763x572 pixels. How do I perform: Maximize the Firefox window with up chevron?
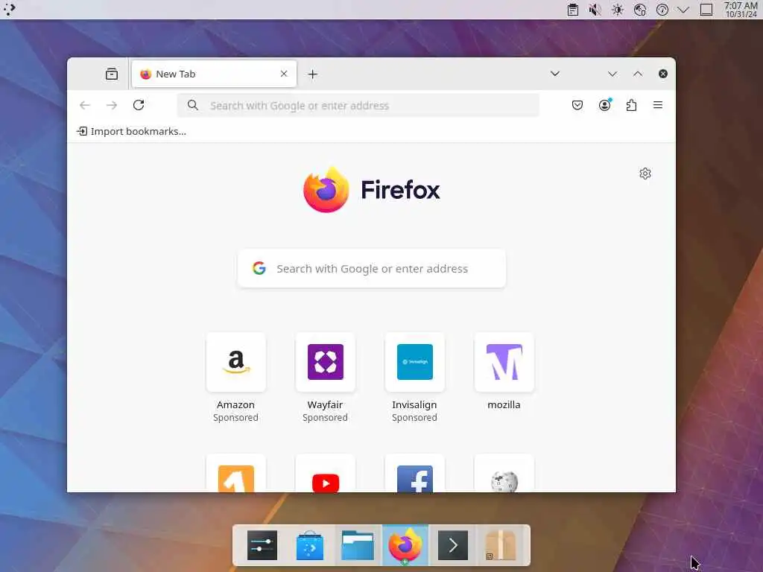(638, 74)
